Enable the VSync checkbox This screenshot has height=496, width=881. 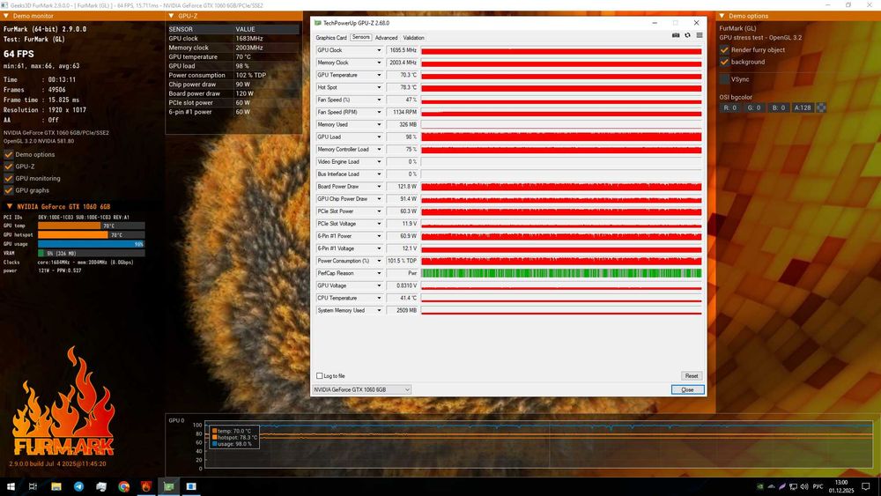(x=724, y=79)
